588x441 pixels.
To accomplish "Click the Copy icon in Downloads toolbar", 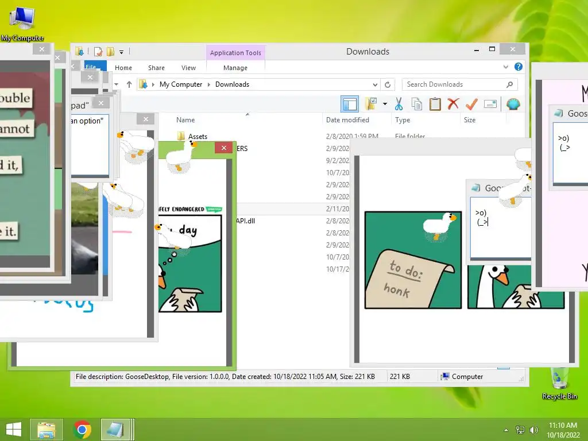I will pyautogui.click(x=417, y=104).
